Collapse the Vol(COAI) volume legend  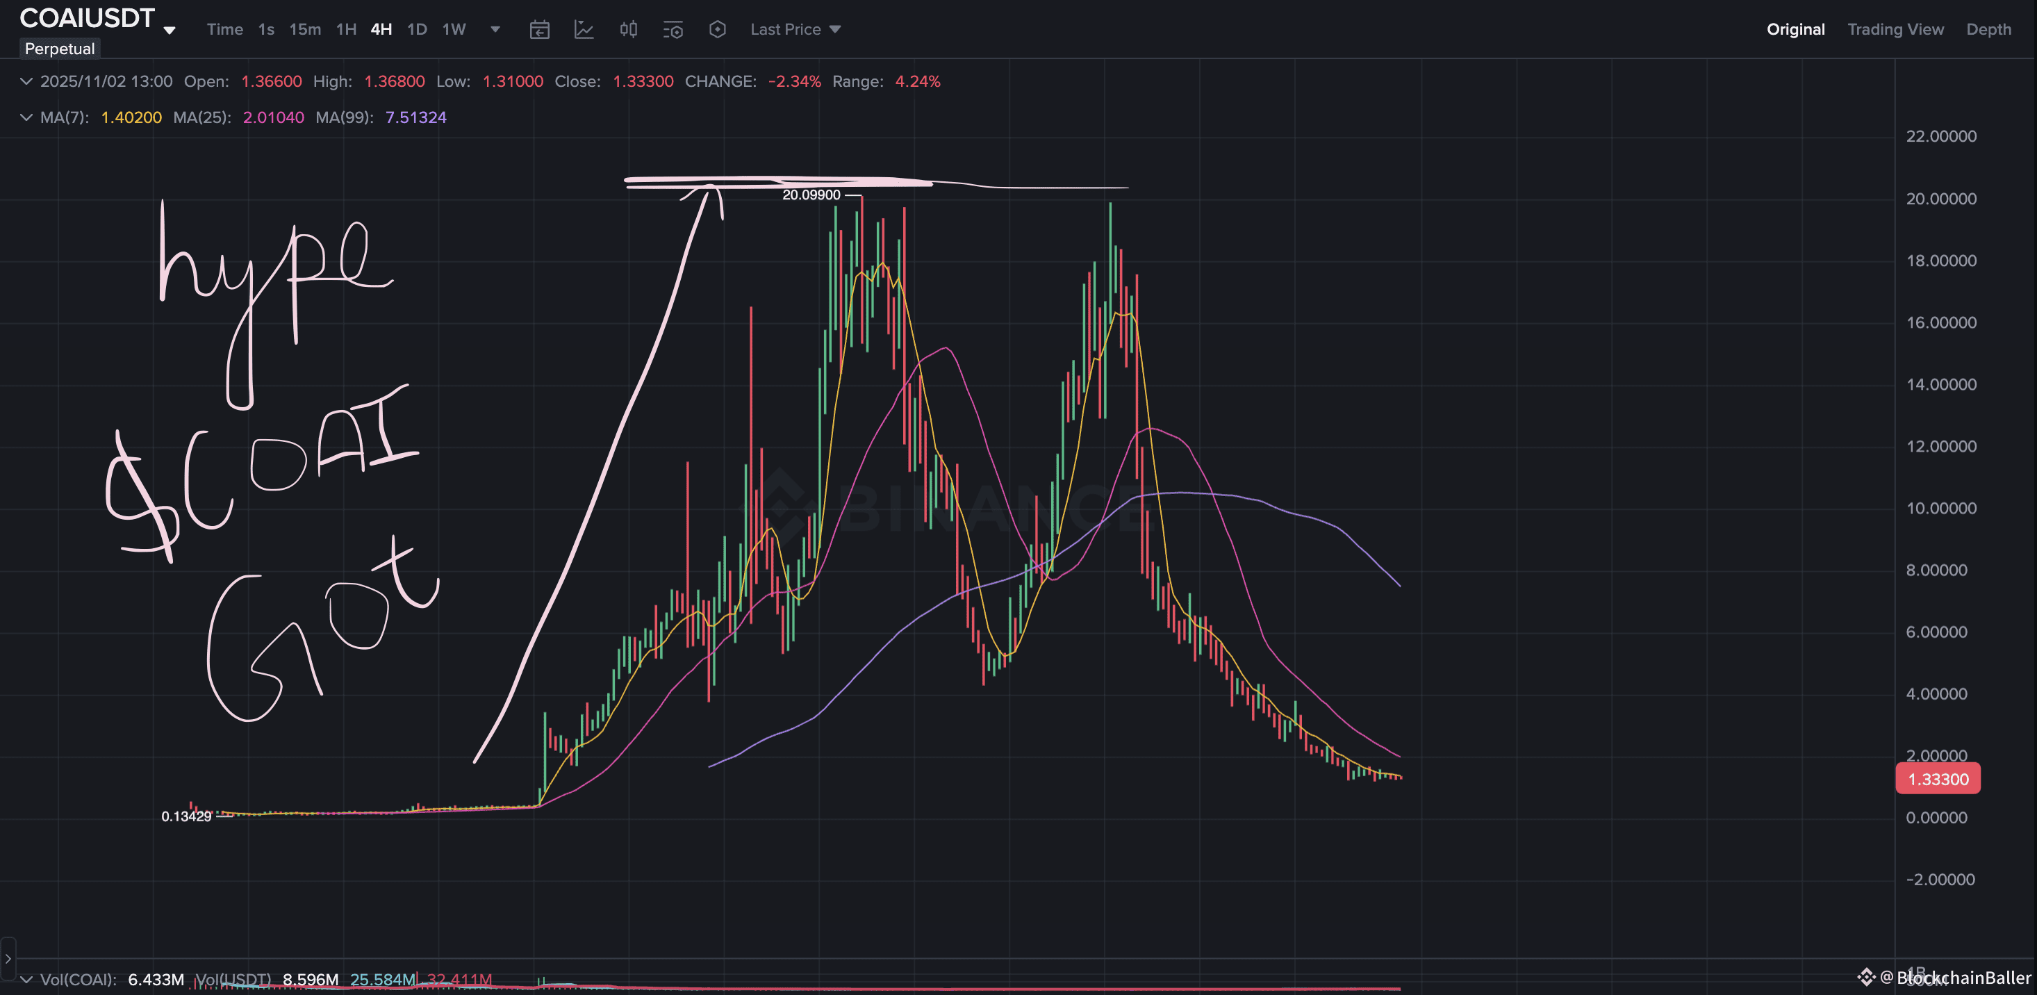26,979
